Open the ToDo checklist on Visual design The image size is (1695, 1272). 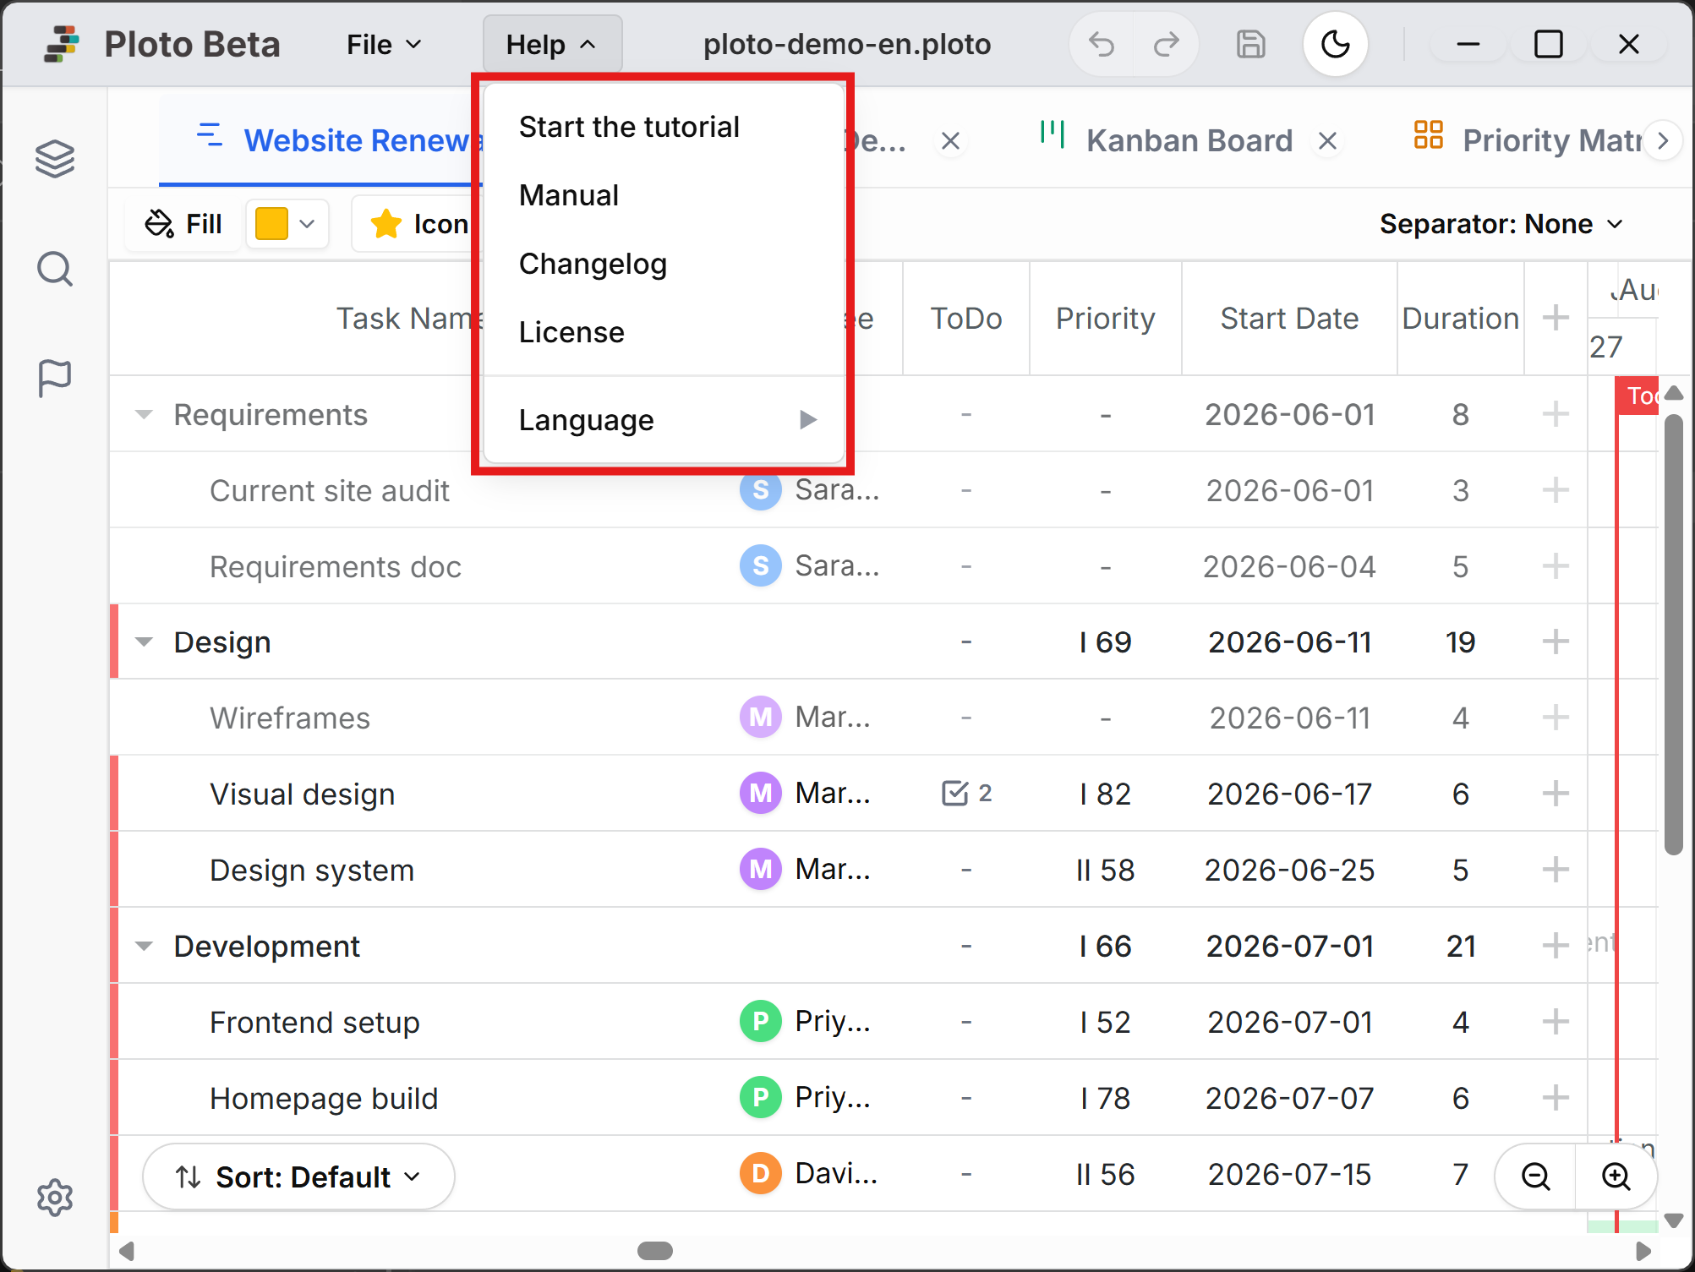966,794
